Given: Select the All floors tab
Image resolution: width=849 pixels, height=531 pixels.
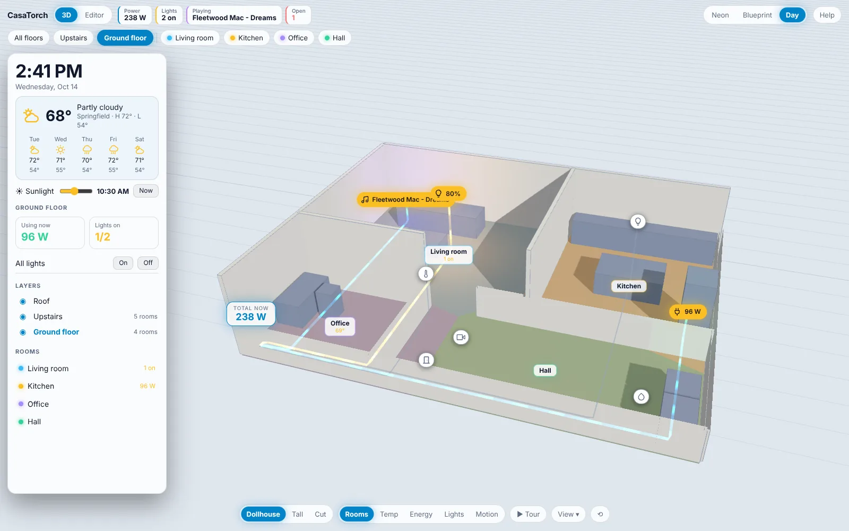Looking at the screenshot, I should [29, 38].
